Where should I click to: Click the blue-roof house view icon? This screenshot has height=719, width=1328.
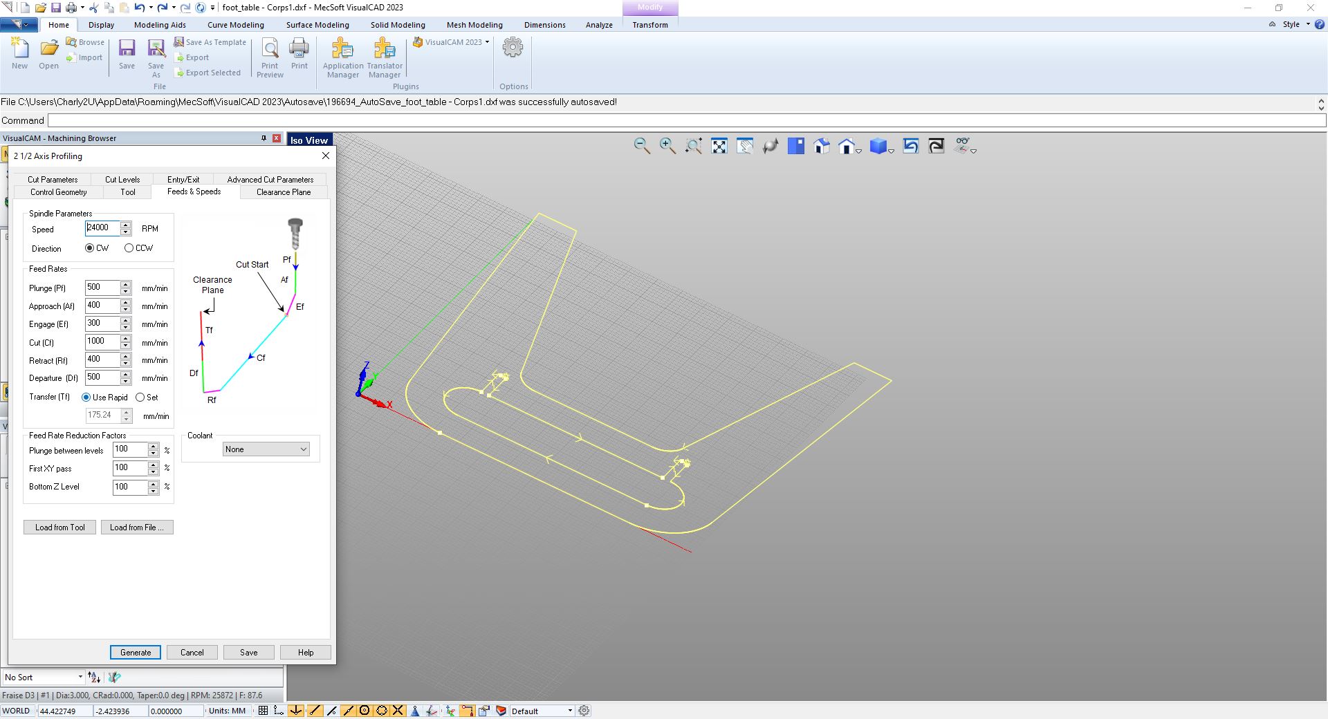[822, 146]
